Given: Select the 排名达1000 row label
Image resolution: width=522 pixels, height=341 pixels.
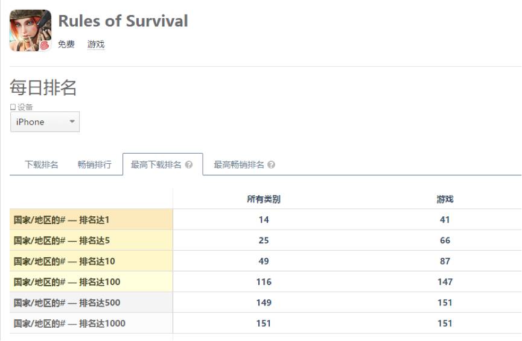Looking at the screenshot, I should [69, 323].
